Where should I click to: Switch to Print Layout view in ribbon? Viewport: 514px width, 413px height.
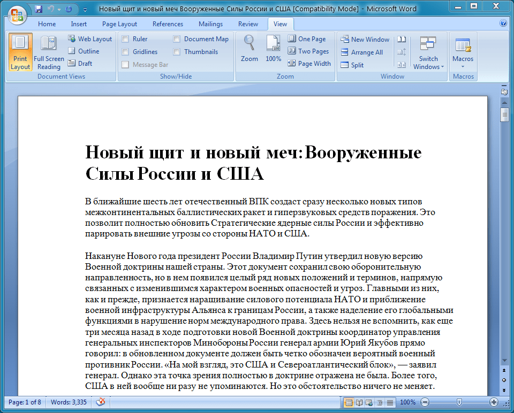20,52
